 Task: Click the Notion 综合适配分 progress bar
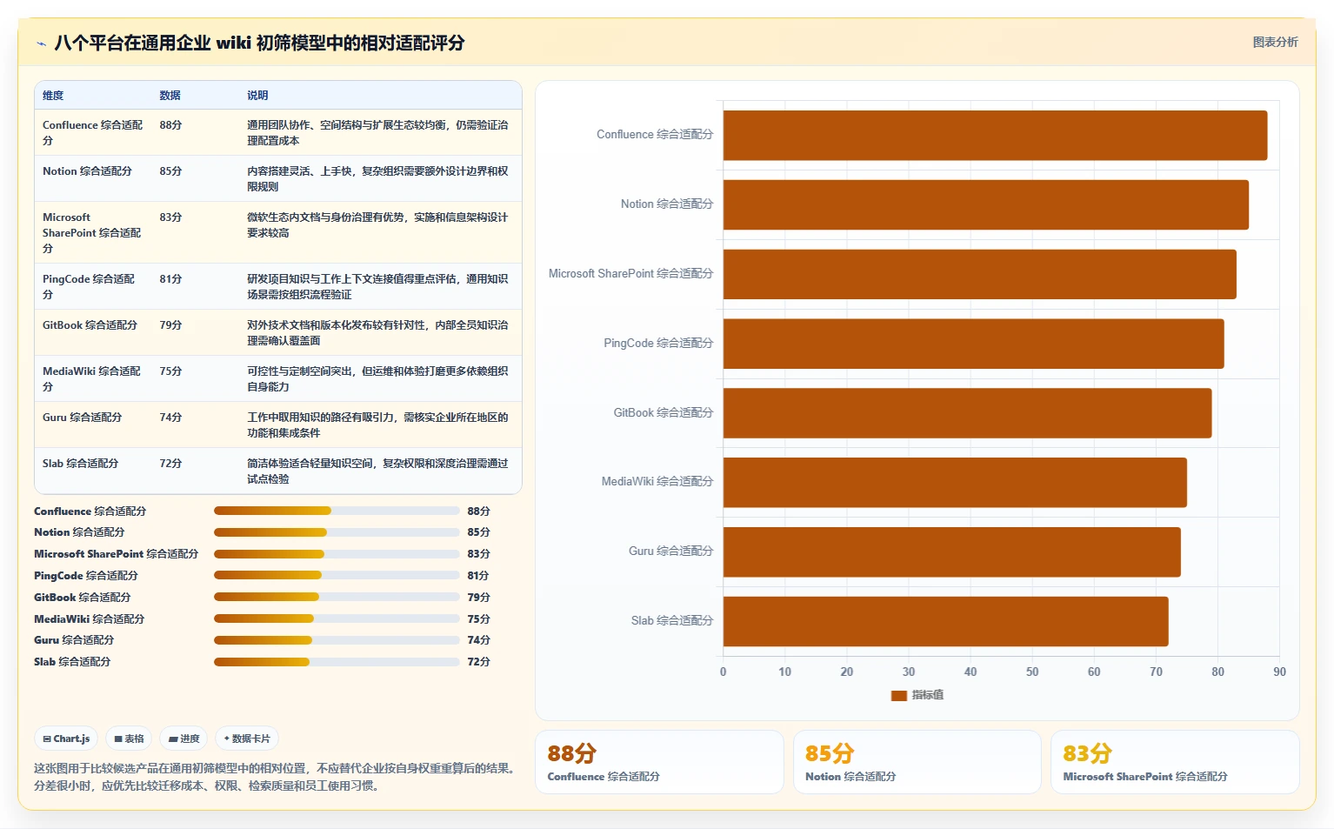(x=337, y=532)
